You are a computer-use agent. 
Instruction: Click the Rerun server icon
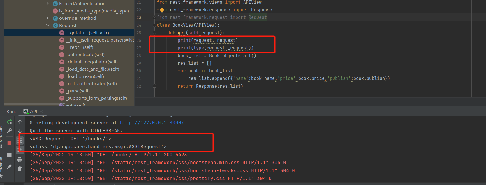point(9,122)
